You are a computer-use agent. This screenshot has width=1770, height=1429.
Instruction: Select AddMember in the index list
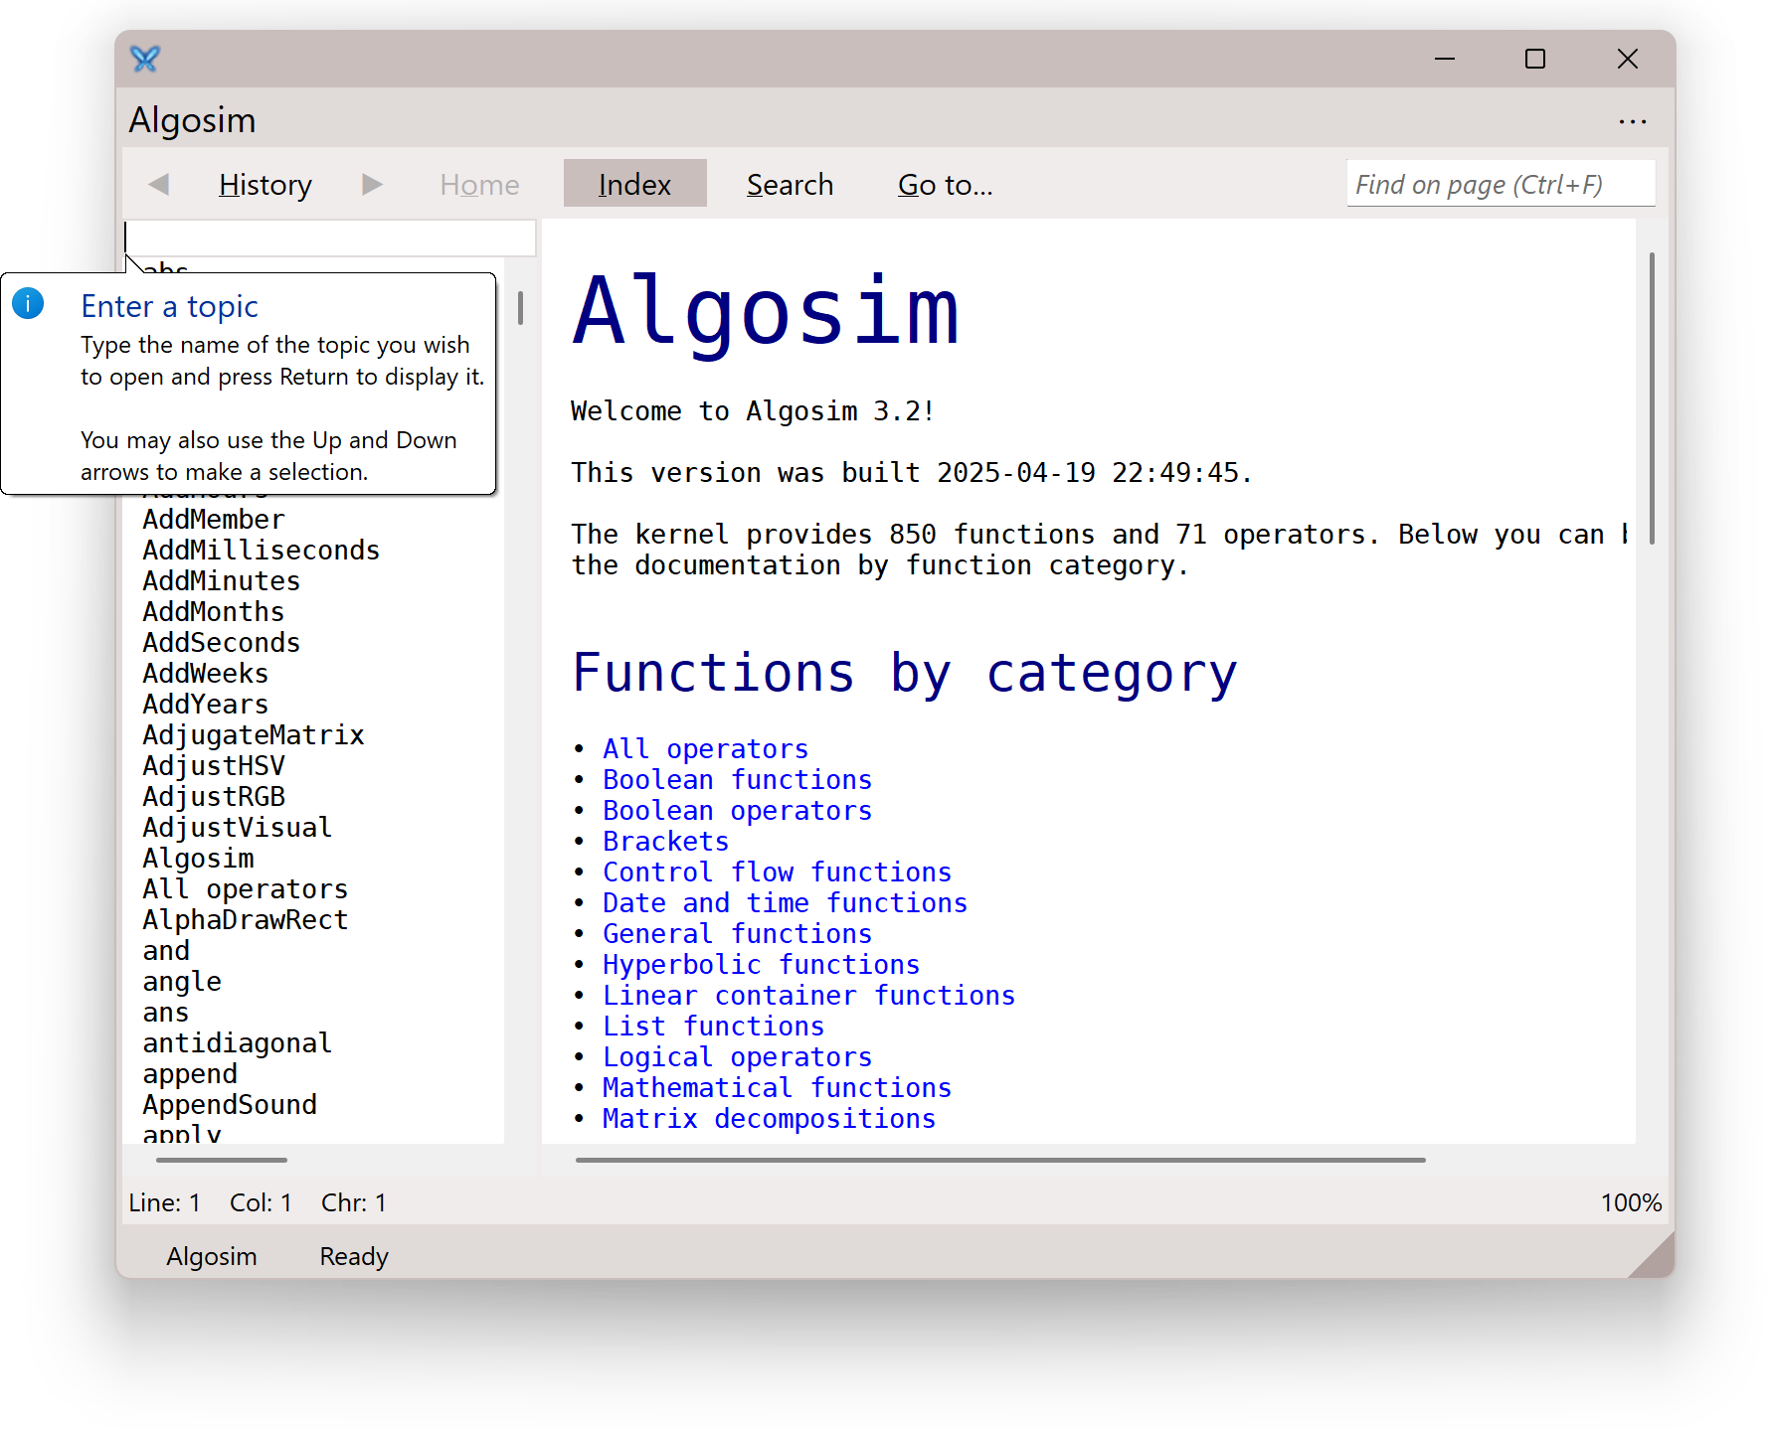(x=214, y=519)
